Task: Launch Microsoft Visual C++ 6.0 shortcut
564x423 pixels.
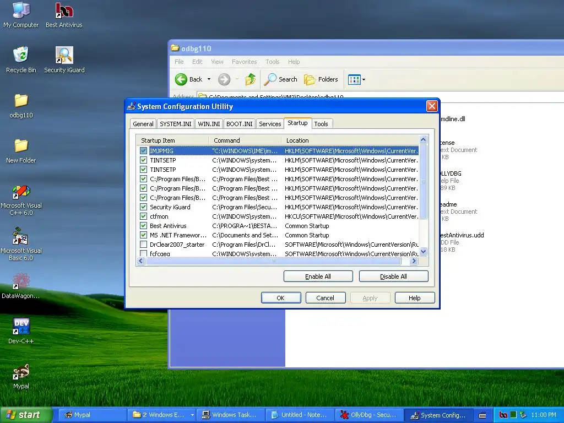Action: point(21,200)
